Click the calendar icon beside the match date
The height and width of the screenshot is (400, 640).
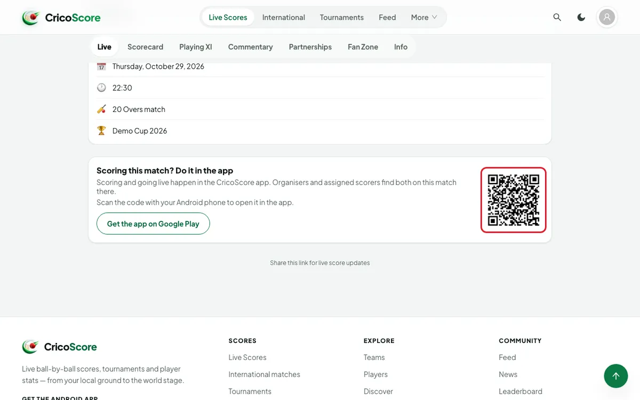point(101,66)
